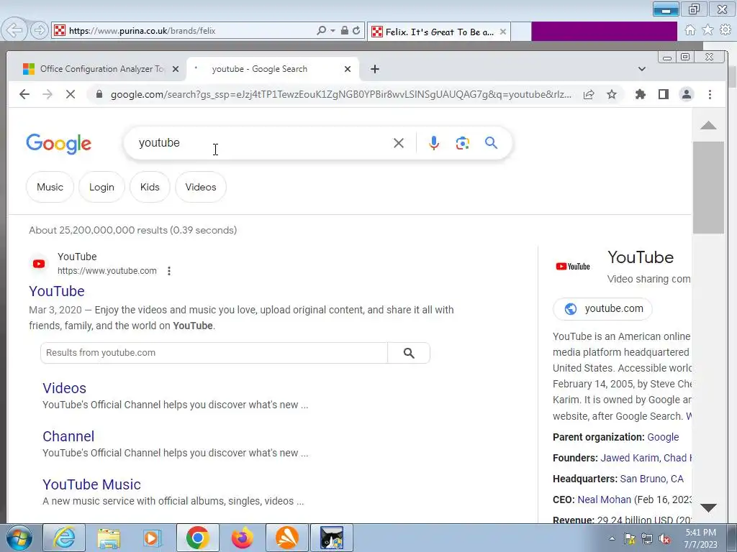Stop loading the page in Chrome
This screenshot has height=552, width=737.
coord(71,94)
